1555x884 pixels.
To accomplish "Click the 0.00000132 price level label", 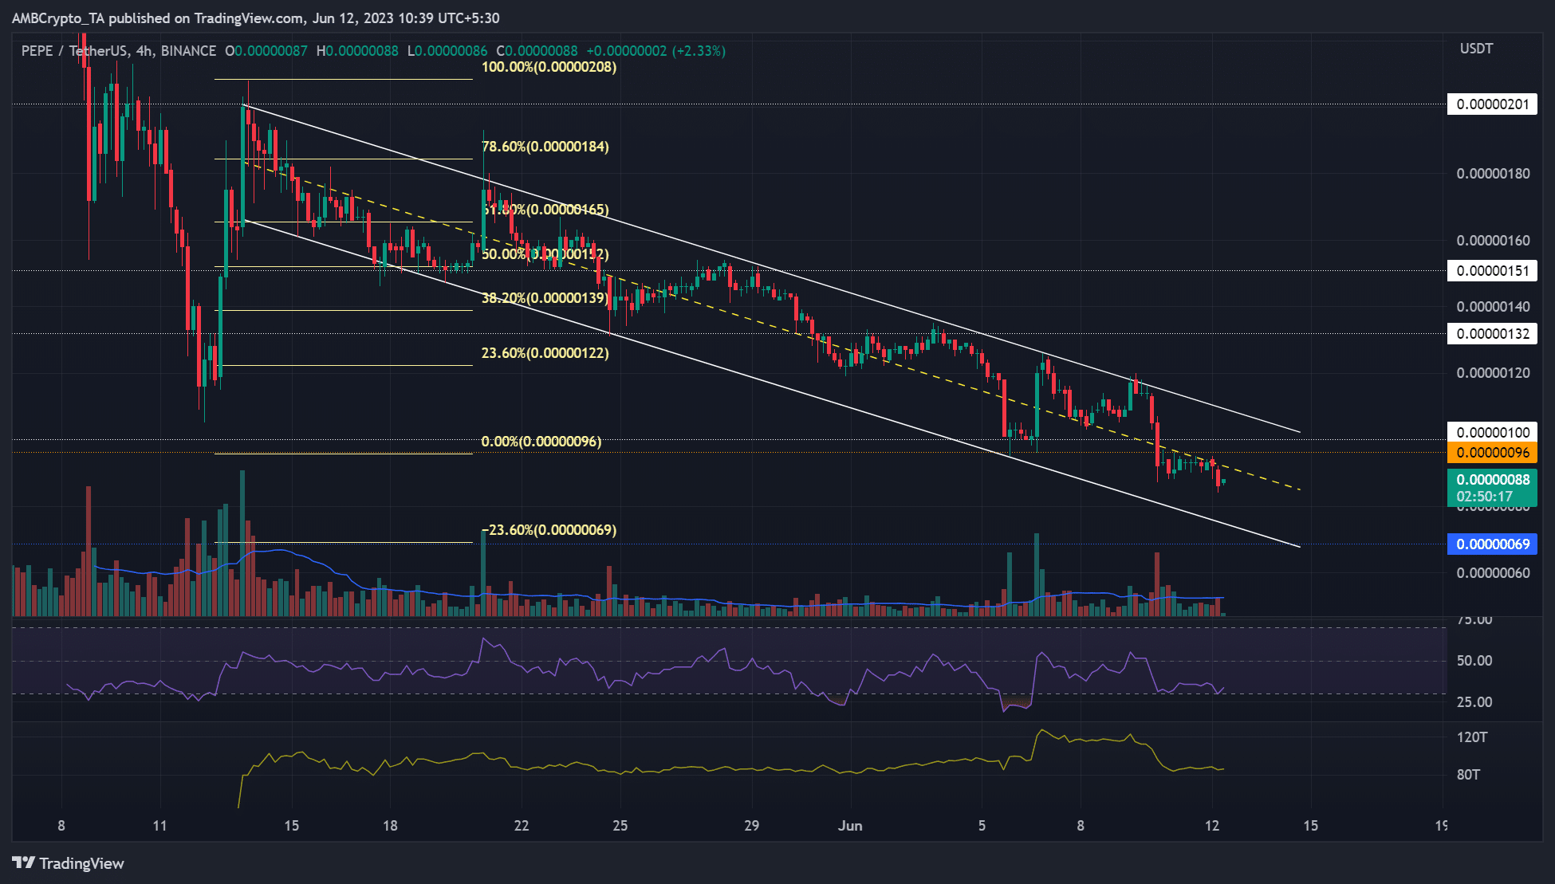I will (1492, 334).
